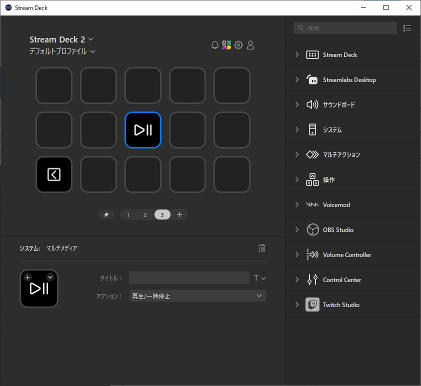Open the Stream Deck 2 device dropdown
This screenshot has width=421, height=386.
pyautogui.click(x=61, y=39)
